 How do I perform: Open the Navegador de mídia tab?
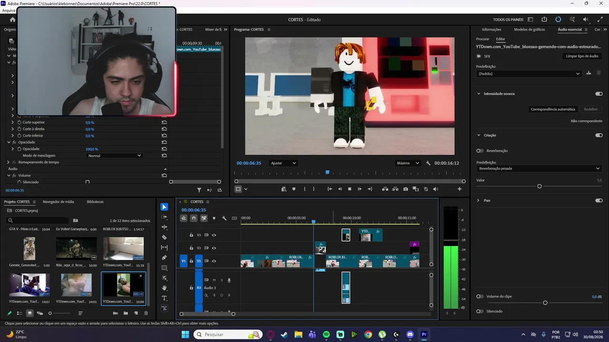(x=58, y=201)
